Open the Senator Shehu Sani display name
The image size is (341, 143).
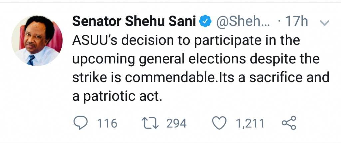[x=135, y=22]
